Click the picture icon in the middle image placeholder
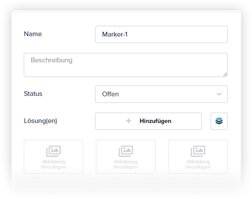 point(125,151)
